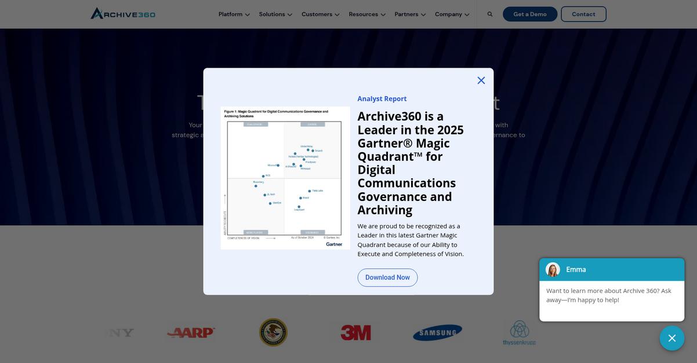Expand the Platform menu
The width and height of the screenshot is (697, 363).
(x=234, y=14)
